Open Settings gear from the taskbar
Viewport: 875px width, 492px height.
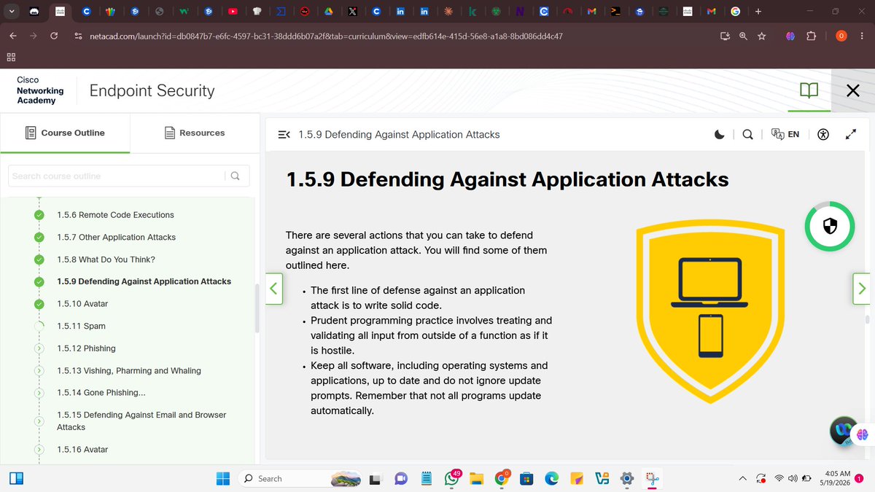pyautogui.click(x=626, y=479)
